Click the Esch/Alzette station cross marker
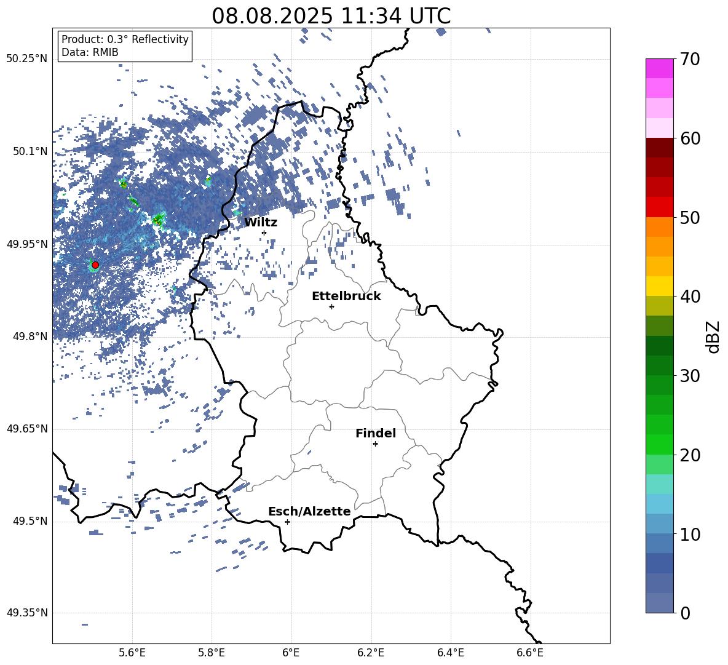This screenshot has width=728, height=665. tap(287, 522)
